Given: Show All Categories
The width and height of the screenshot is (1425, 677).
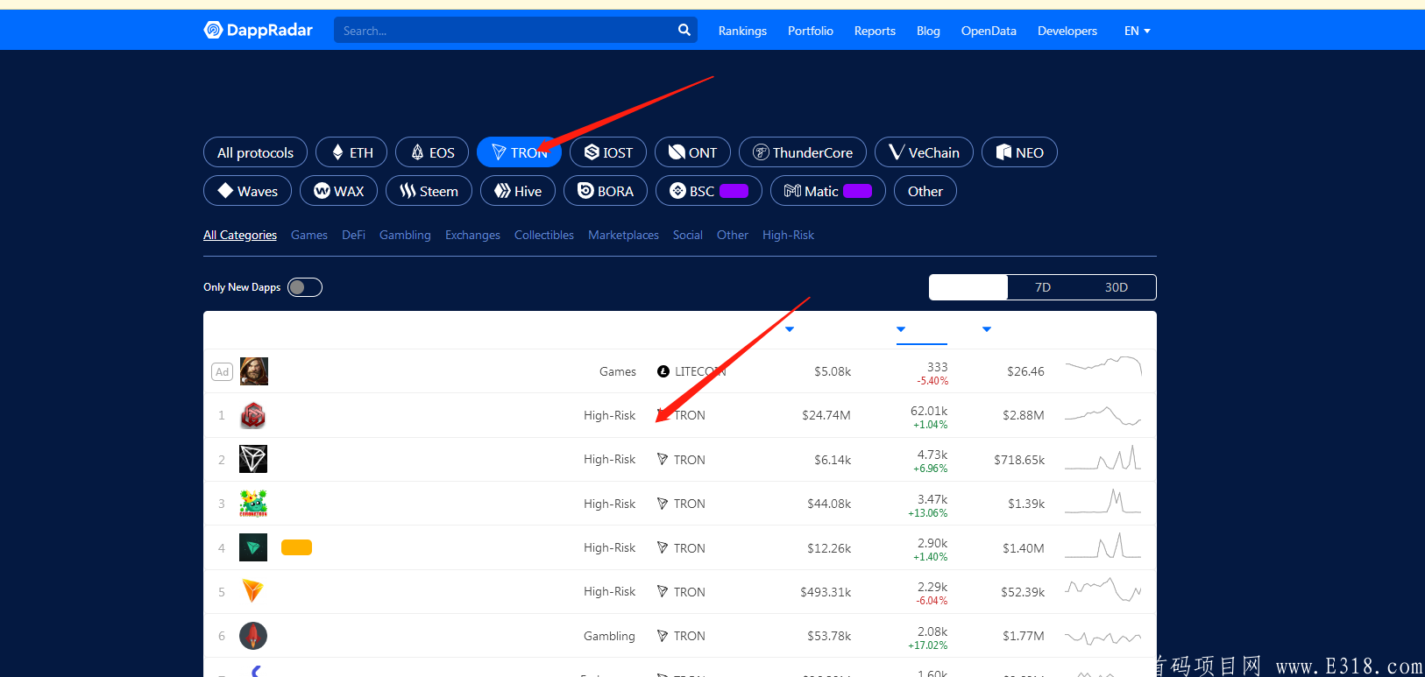Looking at the screenshot, I should [240, 235].
